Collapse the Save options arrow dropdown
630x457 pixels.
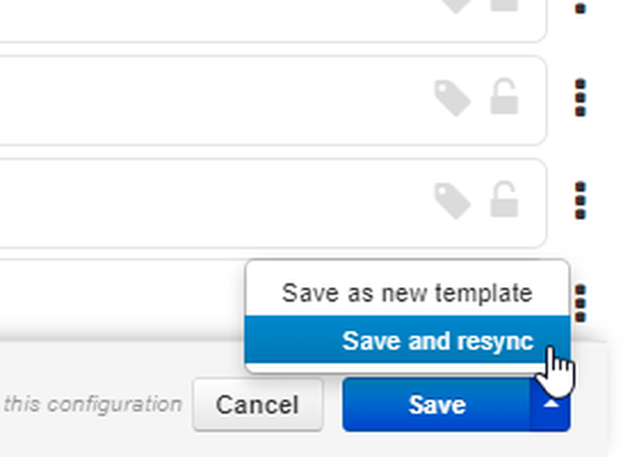(x=550, y=404)
